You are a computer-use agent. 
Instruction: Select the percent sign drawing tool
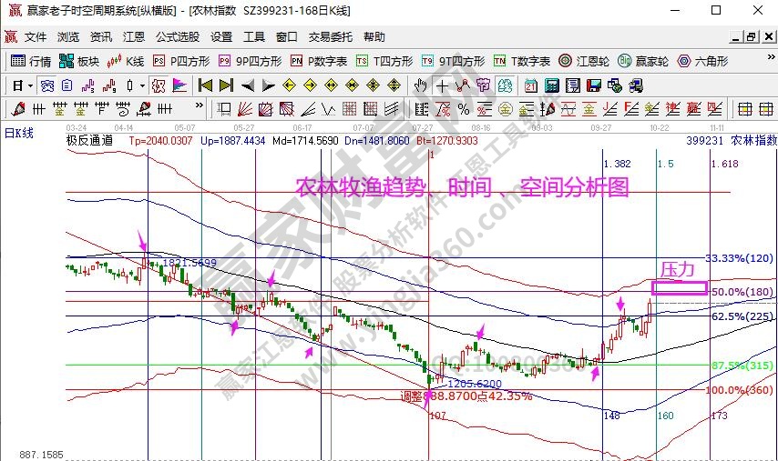[x=464, y=109]
